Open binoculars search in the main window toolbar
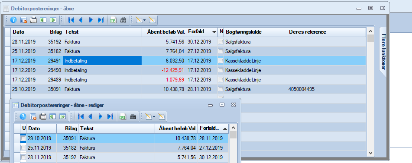Image resolution: width=412 pixels, height=163 pixels. [x=123, y=20]
